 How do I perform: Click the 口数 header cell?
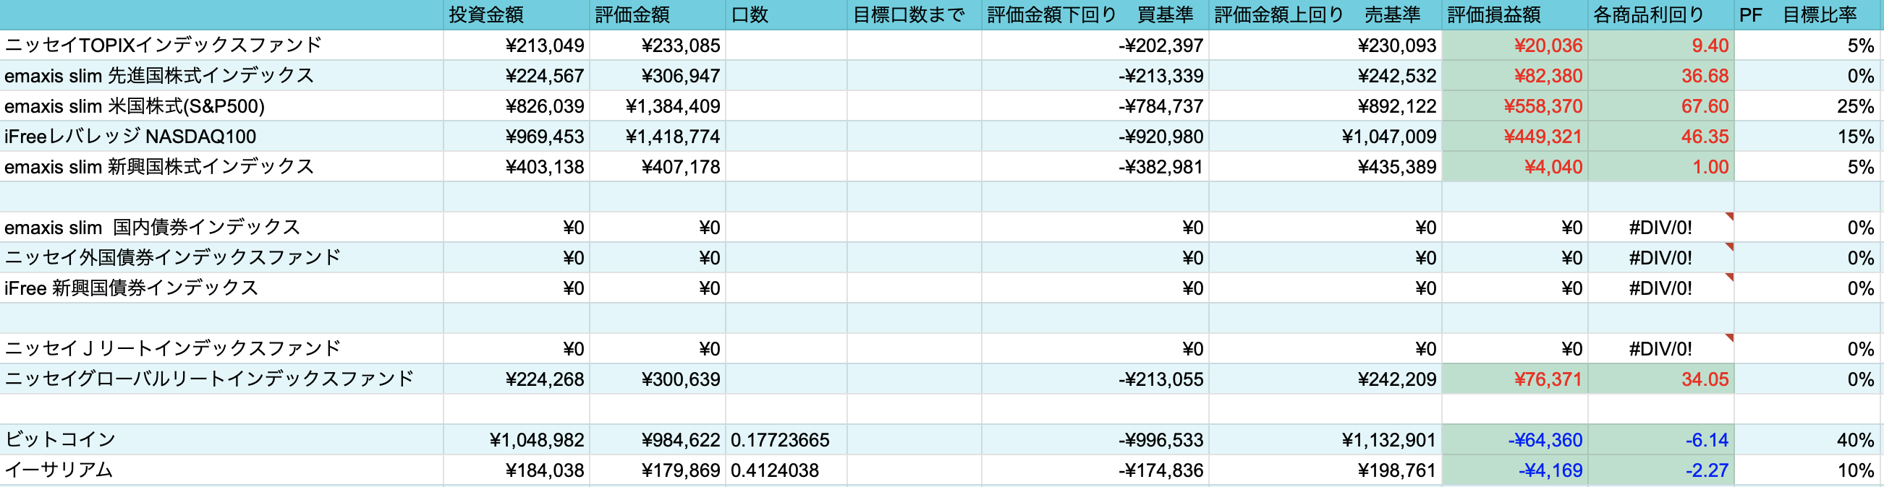coord(786,14)
